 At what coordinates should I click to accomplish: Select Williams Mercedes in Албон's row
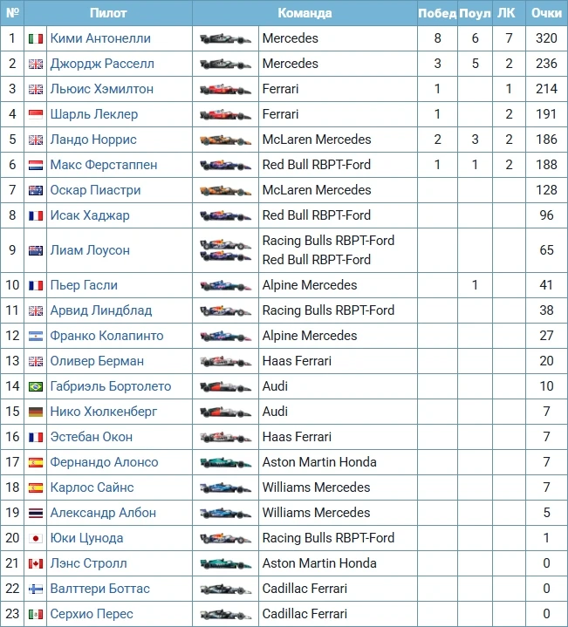(316, 513)
